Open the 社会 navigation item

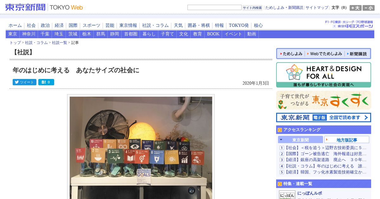point(31,26)
